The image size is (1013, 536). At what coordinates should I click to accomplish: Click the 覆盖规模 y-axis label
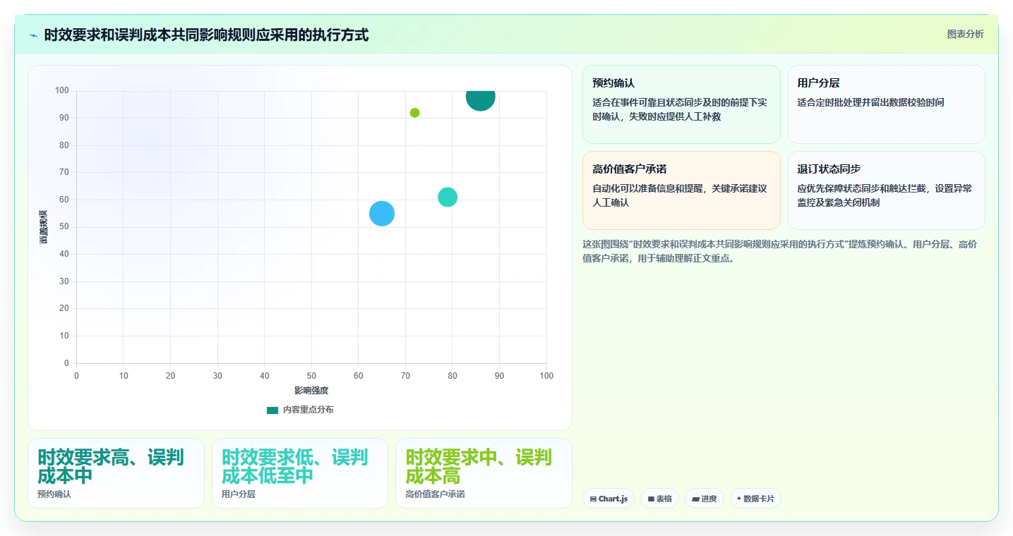tap(43, 227)
